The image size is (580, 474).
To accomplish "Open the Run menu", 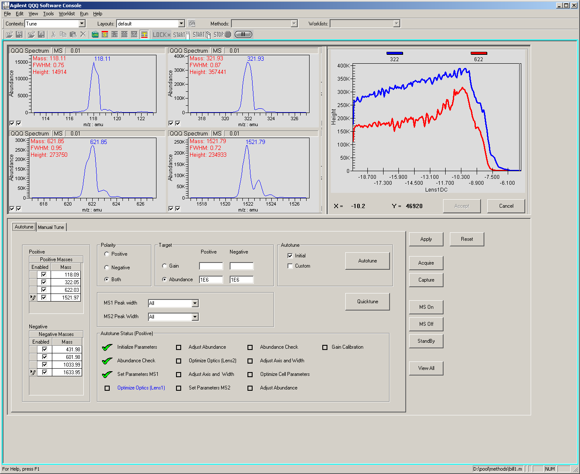I will (84, 14).
